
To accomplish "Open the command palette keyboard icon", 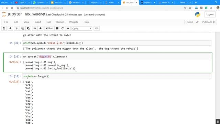I will [97, 28].
